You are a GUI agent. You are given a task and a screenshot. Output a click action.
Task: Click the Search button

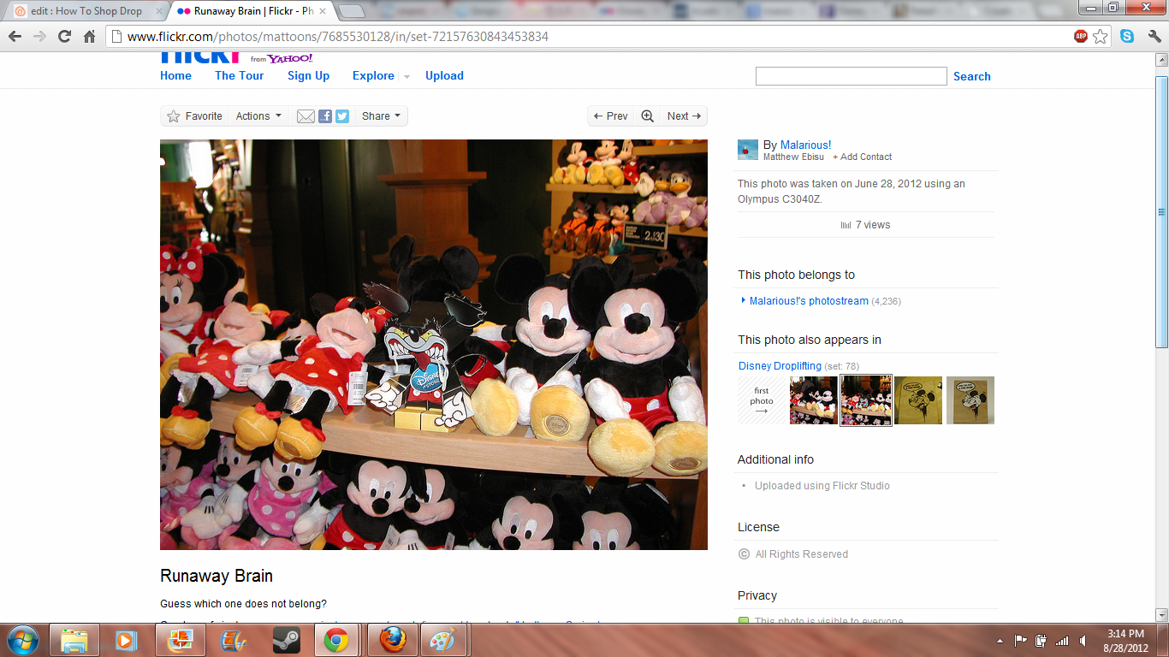click(972, 76)
